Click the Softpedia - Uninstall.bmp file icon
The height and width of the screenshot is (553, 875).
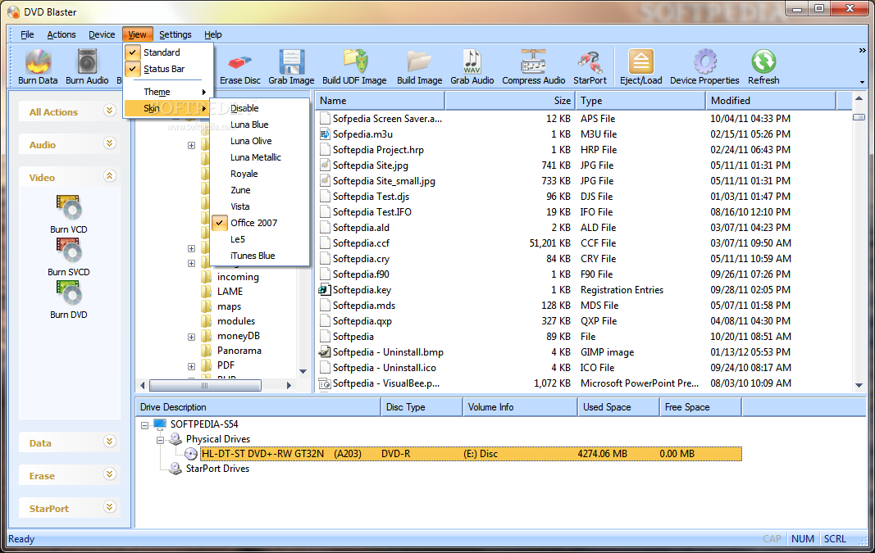click(324, 351)
